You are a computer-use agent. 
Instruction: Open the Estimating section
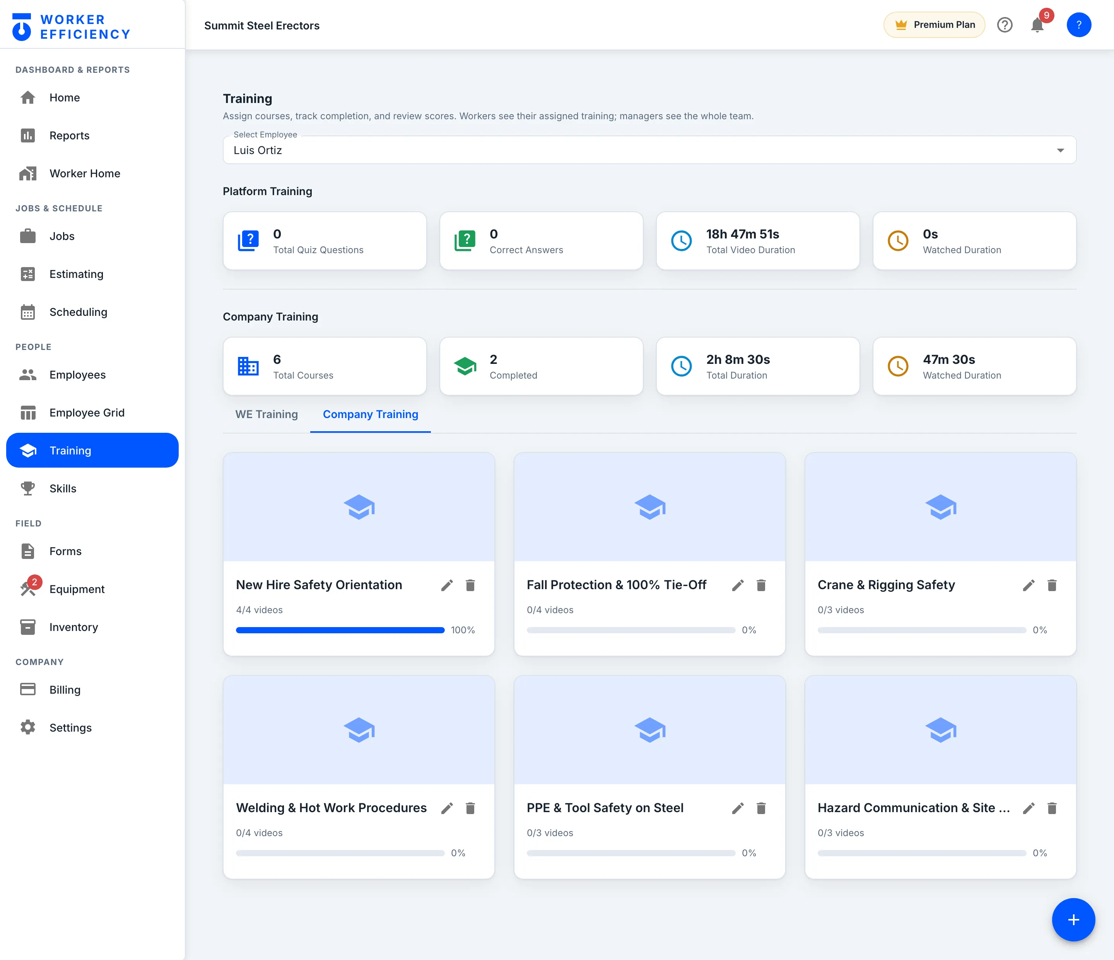click(92, 274)
